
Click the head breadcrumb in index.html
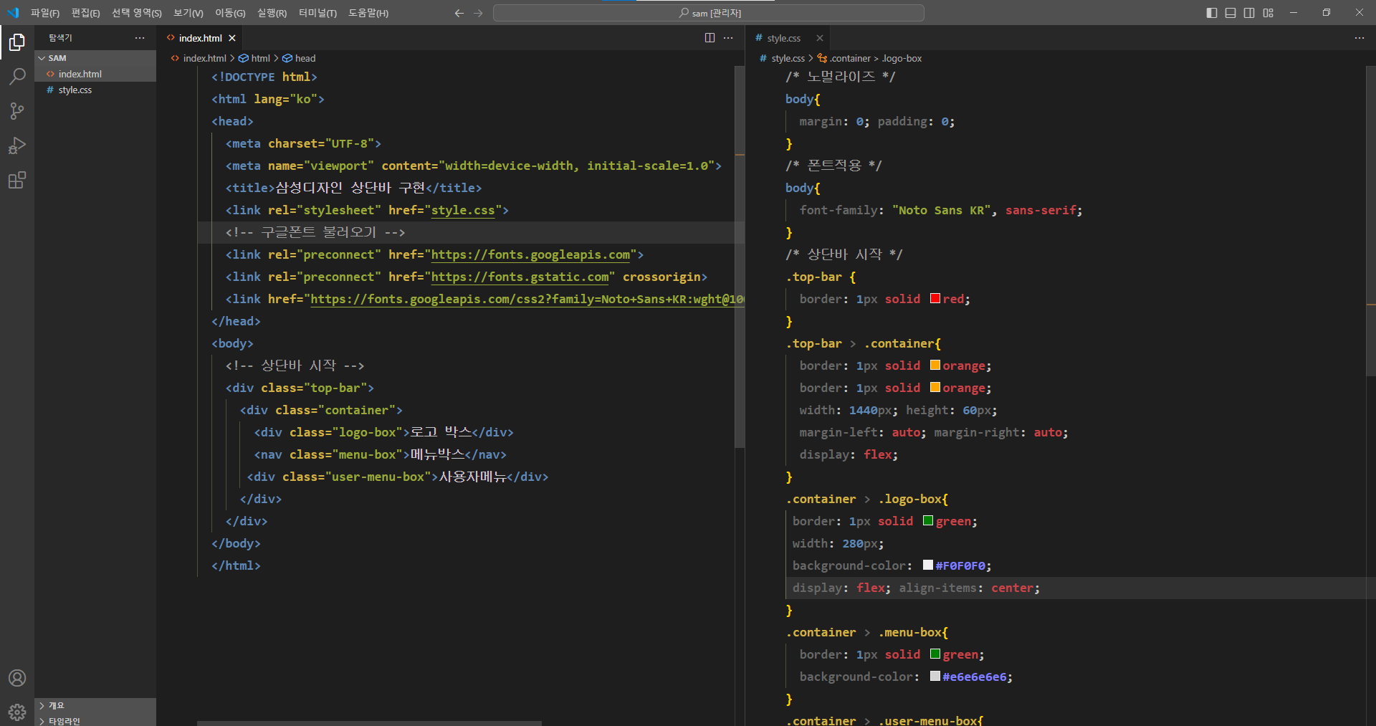point(300,58)
